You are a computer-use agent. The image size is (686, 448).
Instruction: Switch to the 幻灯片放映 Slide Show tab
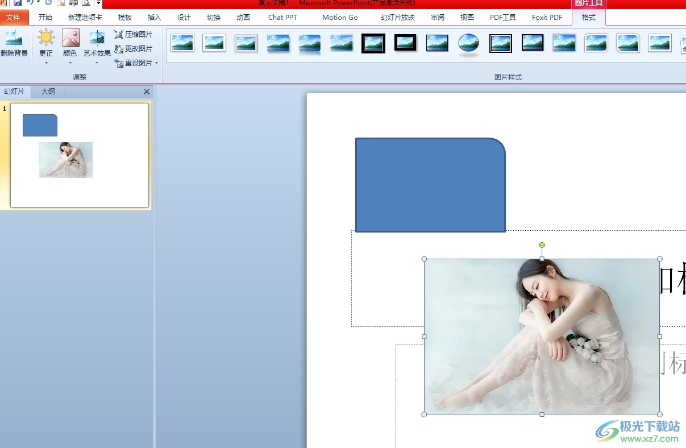coord(398,18)
